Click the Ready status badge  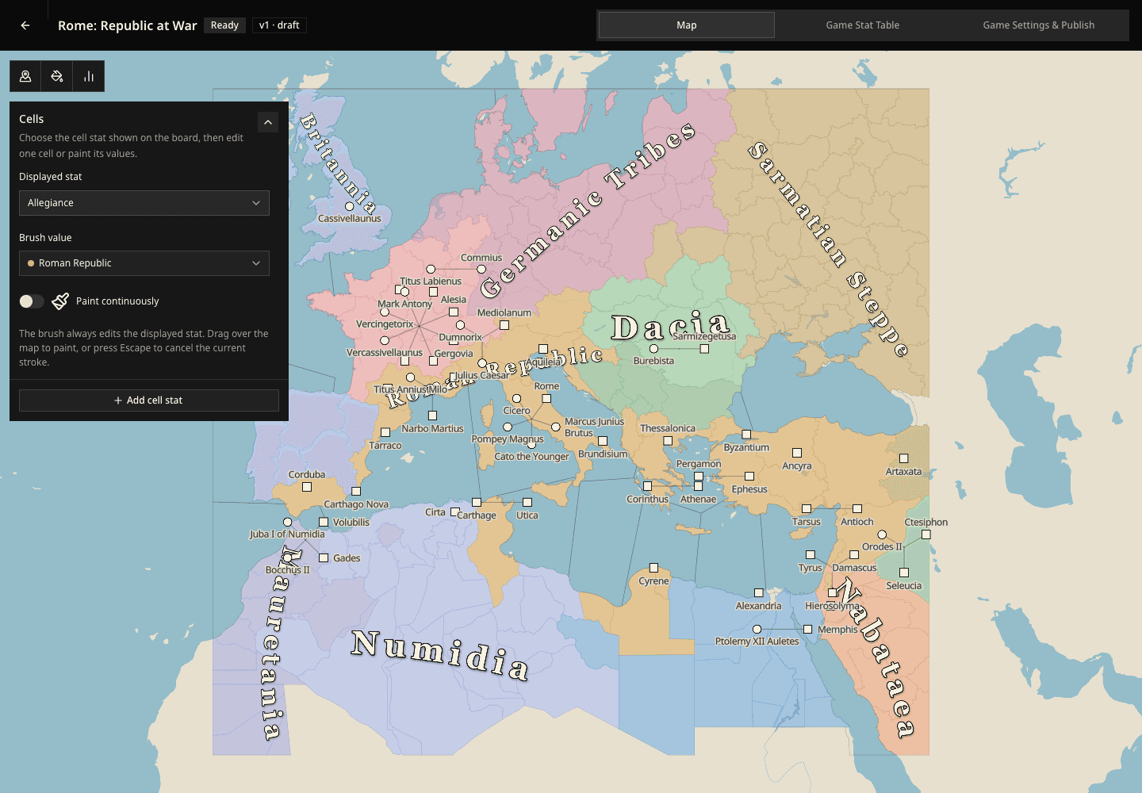[224, 25]
